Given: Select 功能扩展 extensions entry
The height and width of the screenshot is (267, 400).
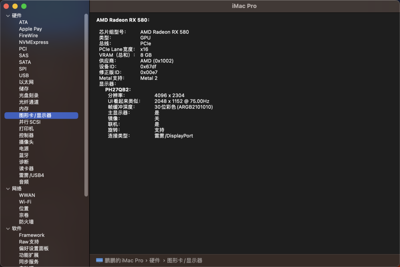Looking at the screenshot, I should (x=29, y=255).
